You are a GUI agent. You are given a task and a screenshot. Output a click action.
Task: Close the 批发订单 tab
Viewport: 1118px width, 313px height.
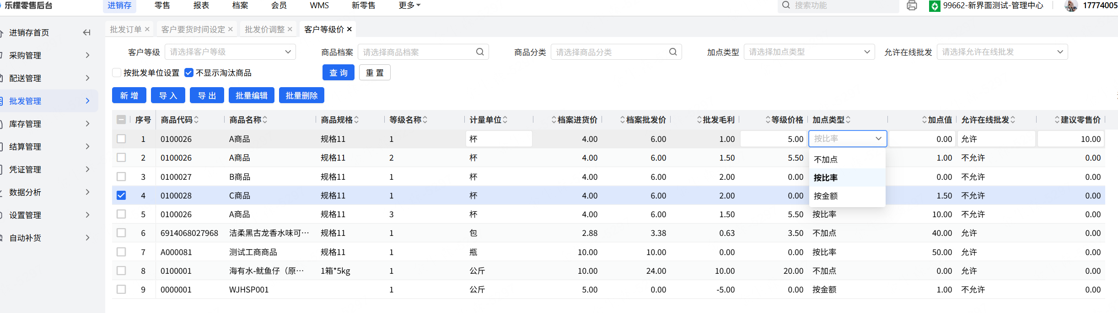147,29
